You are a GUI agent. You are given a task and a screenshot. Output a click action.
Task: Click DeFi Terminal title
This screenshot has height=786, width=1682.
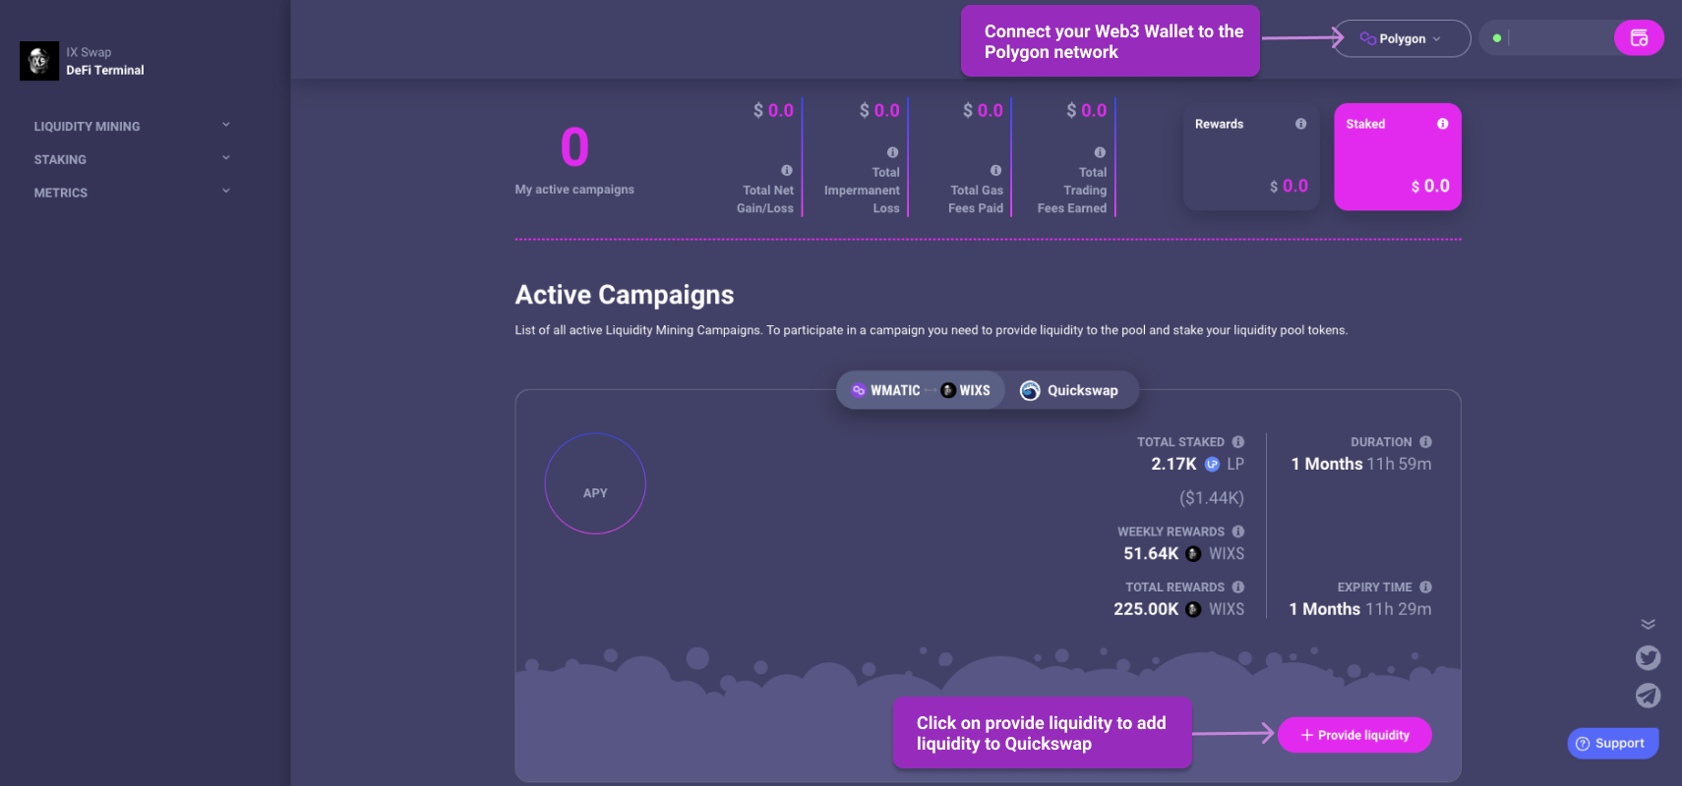(105, 70)
